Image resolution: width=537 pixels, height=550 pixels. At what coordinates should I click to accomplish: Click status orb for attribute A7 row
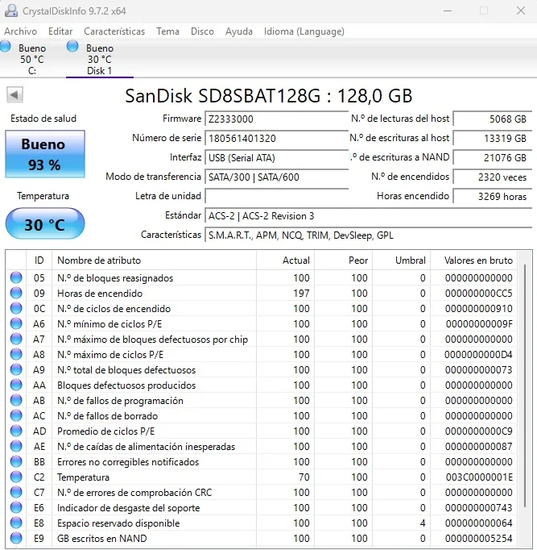point(16,339)
